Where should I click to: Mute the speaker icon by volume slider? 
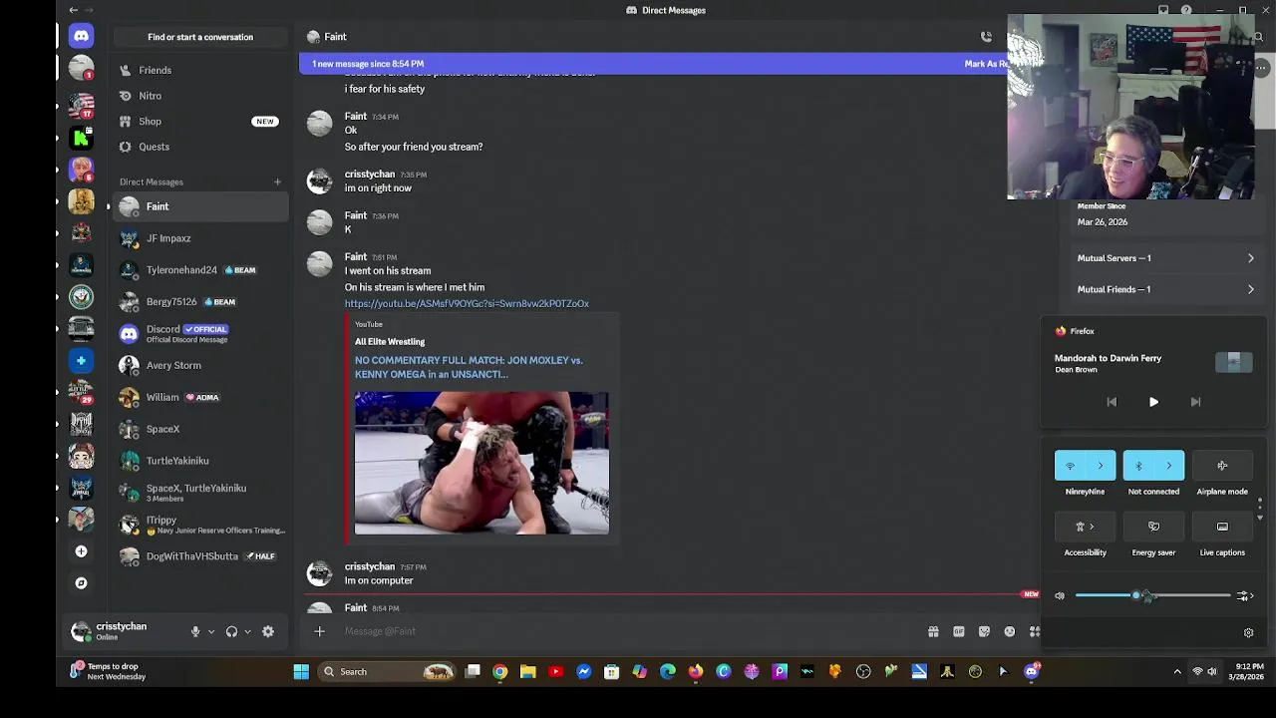(1060, 596)
